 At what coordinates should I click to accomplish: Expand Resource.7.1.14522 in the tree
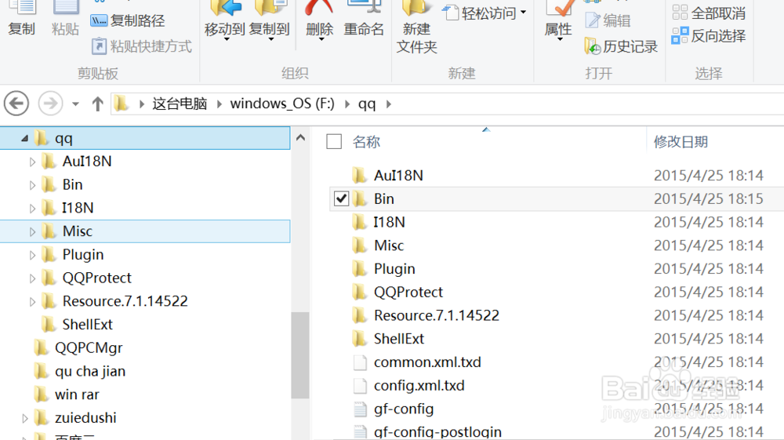click(32, 302)
